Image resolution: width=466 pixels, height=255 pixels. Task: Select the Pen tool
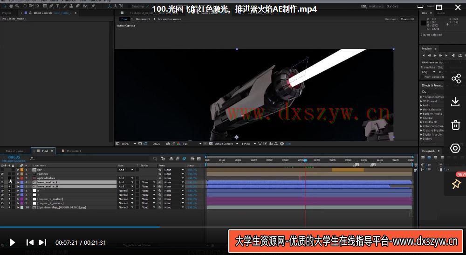[51, 6]
